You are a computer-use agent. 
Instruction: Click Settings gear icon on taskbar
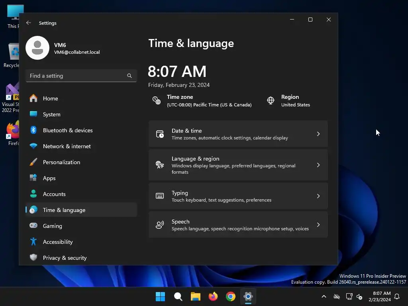(248, 296)
